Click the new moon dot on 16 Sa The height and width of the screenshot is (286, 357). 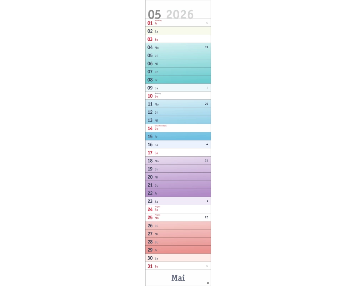pyautogui.click(x=207, y=144)
